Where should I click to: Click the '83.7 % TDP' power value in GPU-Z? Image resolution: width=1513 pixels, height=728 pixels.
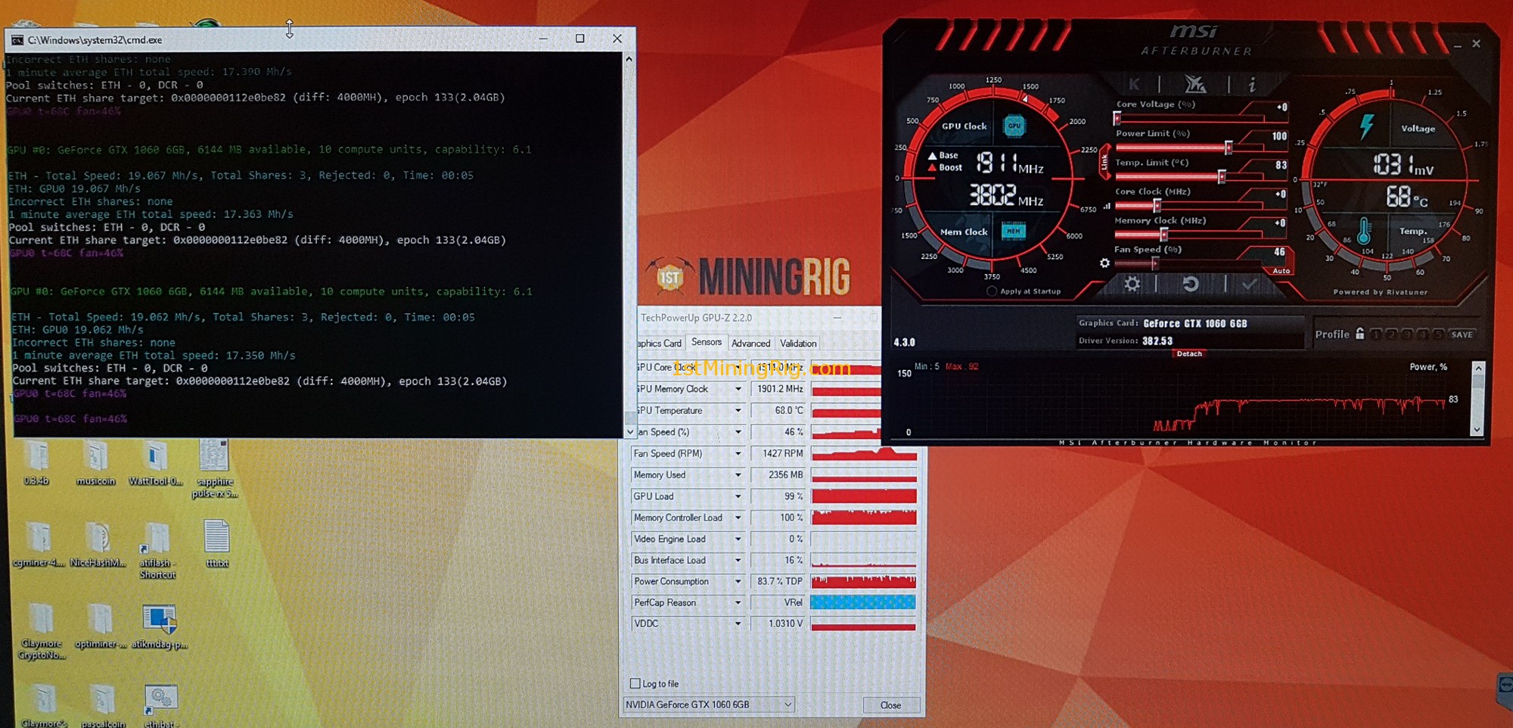tap(778, 581)
